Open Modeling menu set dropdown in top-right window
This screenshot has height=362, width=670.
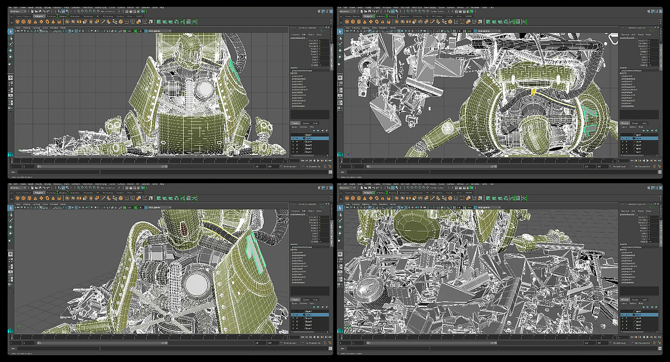tap(347, 11)
